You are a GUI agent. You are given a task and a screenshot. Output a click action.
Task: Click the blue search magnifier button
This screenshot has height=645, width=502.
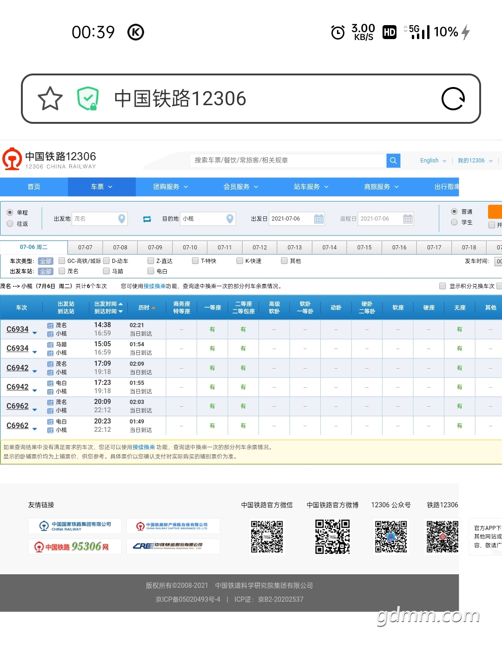[393, 161]
